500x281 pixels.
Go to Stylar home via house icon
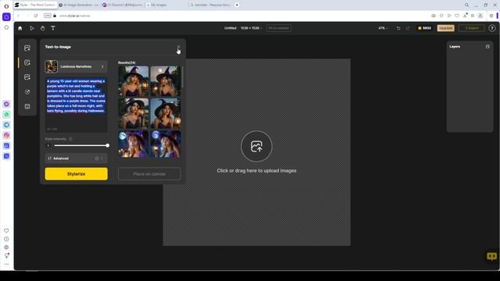[20, 28]
